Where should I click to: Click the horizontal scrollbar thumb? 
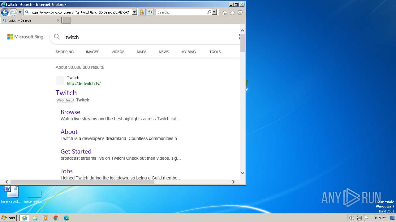pos(82,182)
